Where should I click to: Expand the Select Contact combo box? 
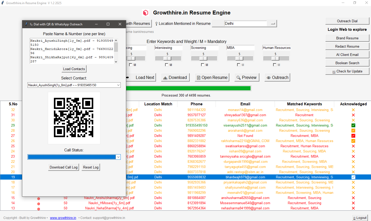[118, 85]
